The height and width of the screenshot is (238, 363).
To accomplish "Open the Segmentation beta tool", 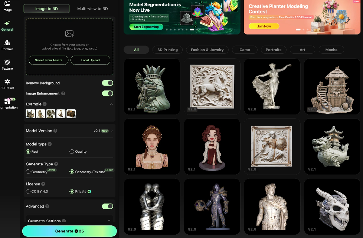I will click(x=9, y=104).
